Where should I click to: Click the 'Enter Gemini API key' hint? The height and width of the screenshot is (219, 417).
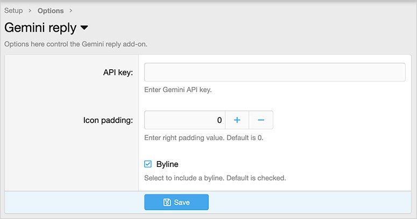coord(178,90)
